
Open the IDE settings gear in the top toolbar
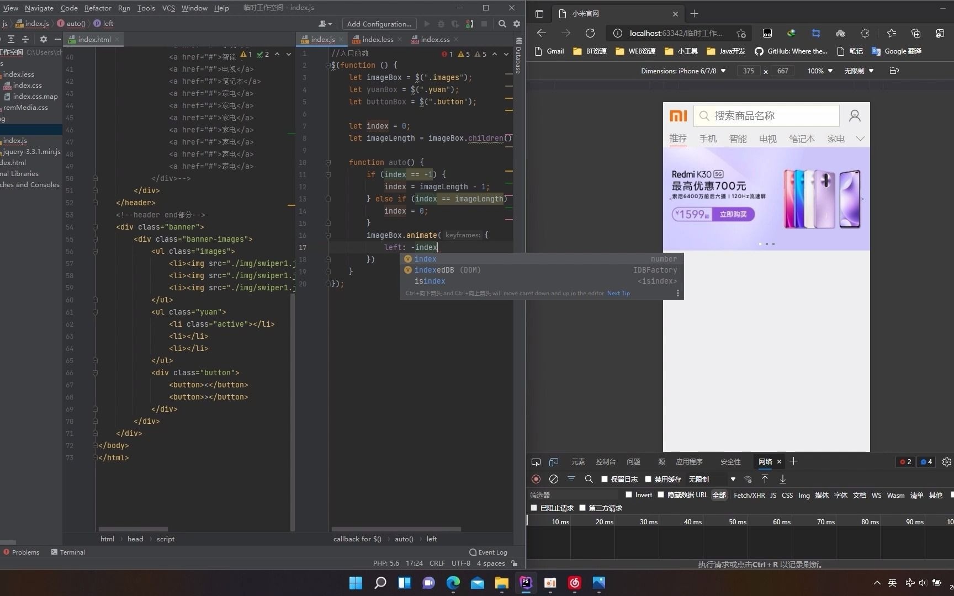[x=517, y=24]
